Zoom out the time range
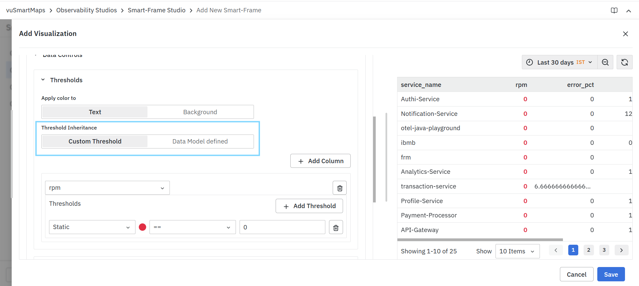639x286 pixels. (605, 62)
